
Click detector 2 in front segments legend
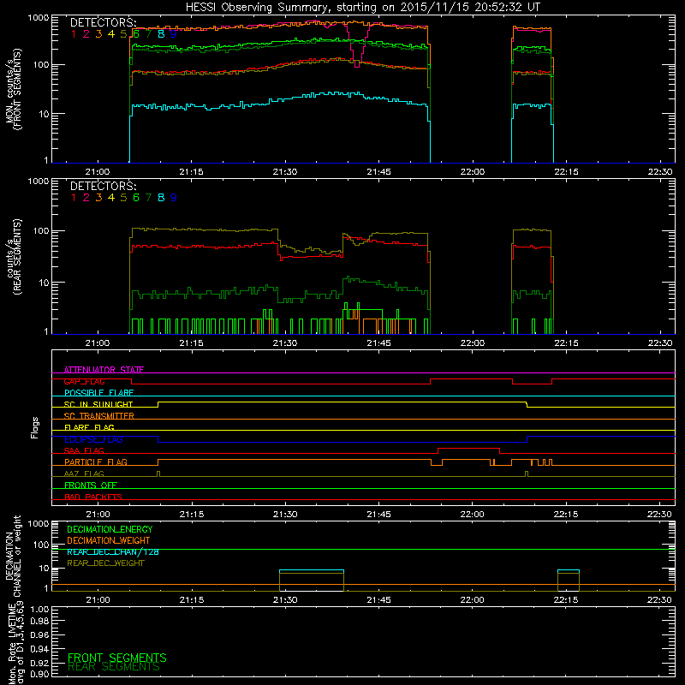[x=86, y=34]
